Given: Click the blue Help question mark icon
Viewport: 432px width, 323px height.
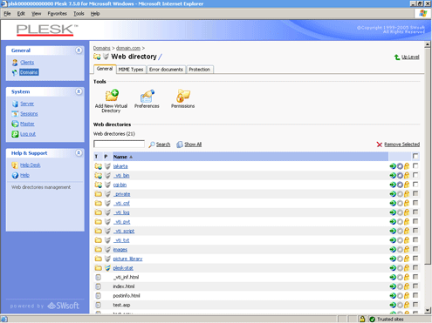Looking at the screenshot, I should point(15,175).
